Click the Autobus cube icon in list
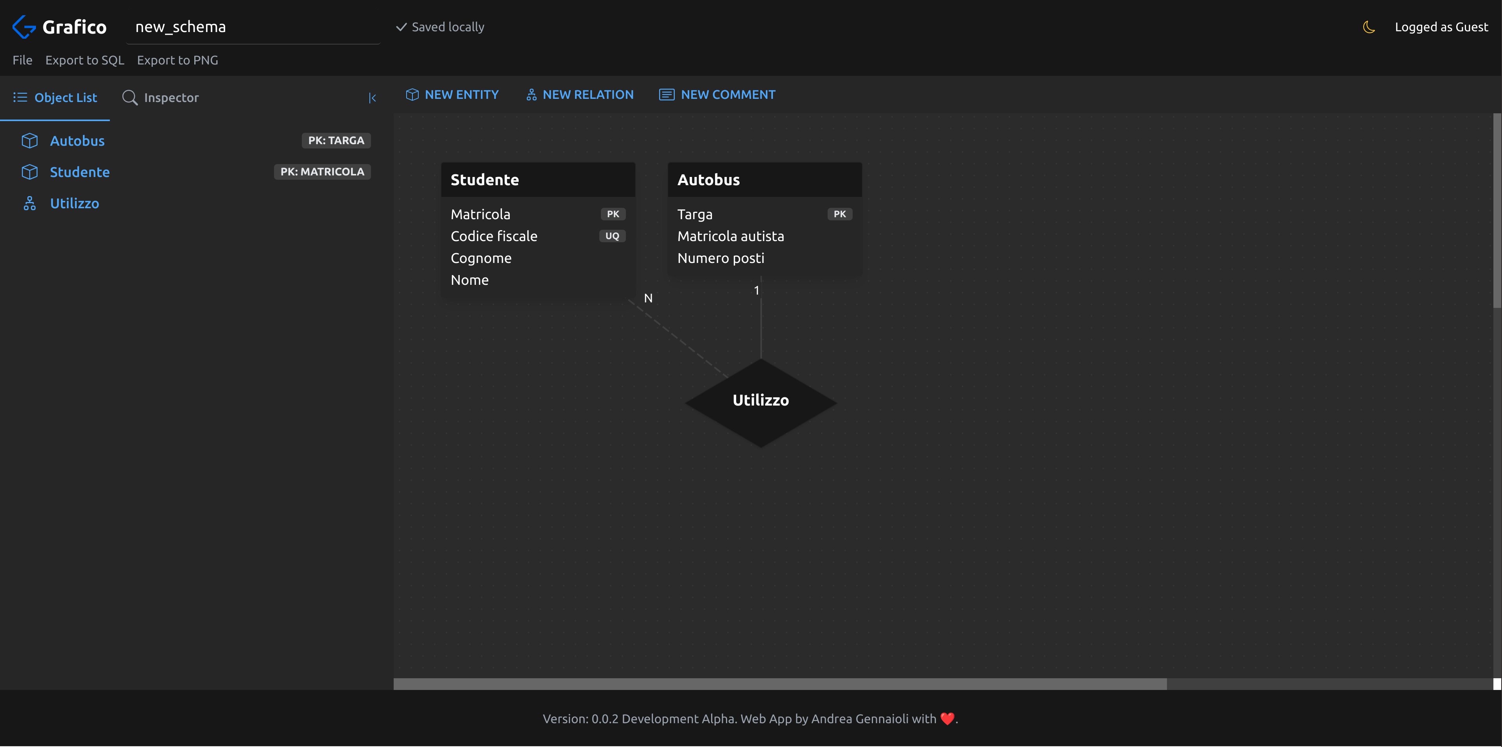This screenshot has height=747, width=1502. pyautogui.click(x=30, y=140)
